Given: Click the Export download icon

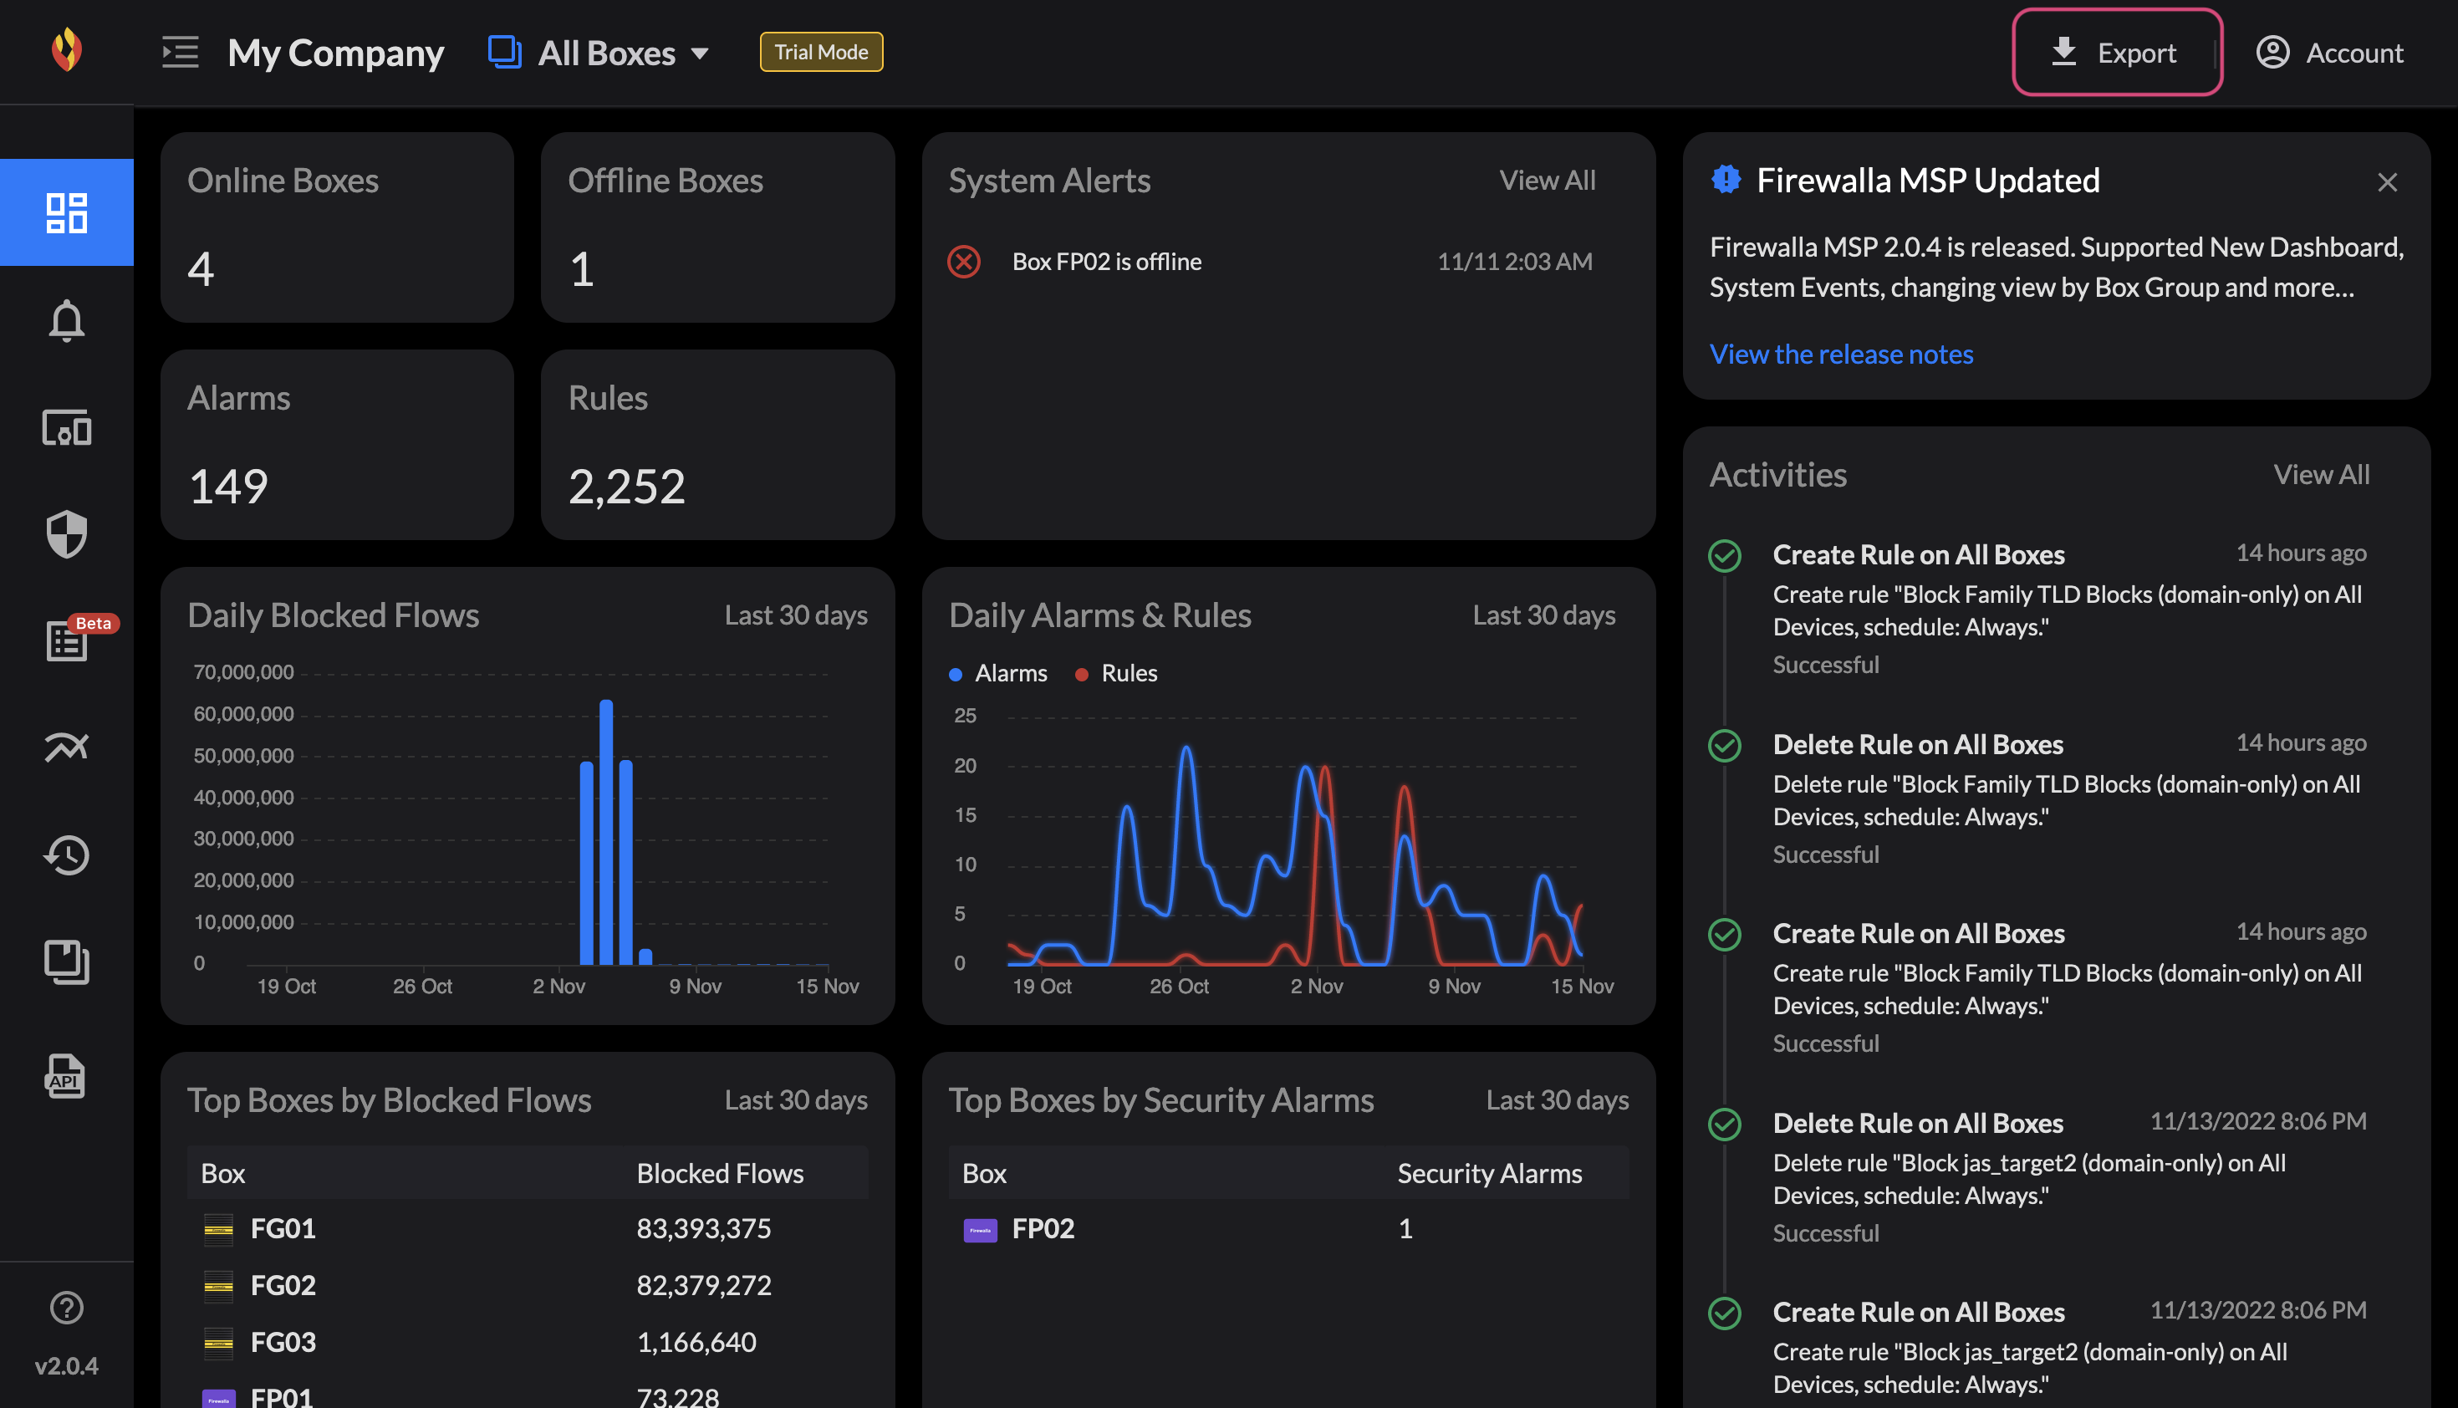Looking at the screenshot, I should pos(2063,51).
